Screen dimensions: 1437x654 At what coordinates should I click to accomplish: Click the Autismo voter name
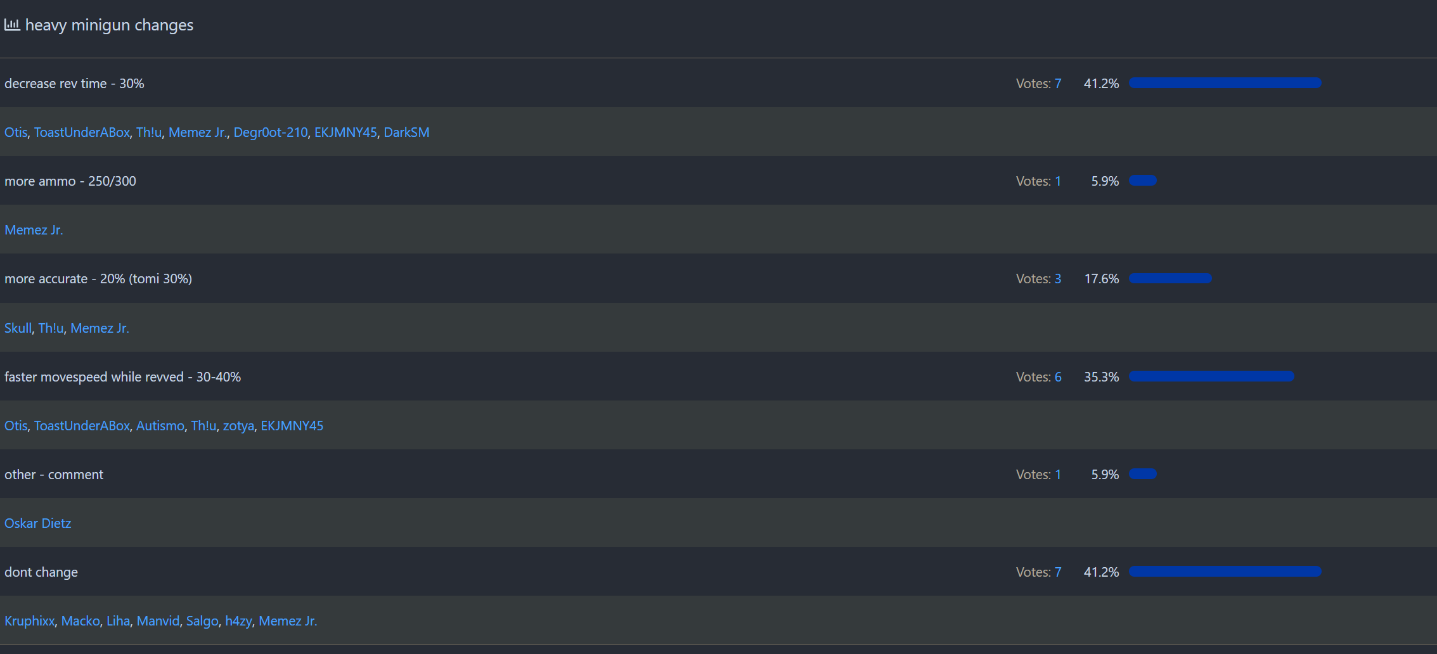coord(160,426)
